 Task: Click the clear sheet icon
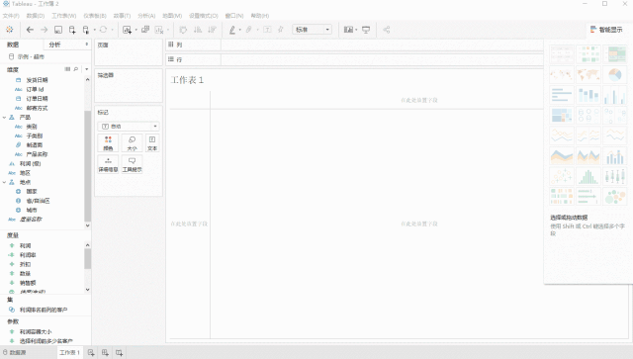(159, 30)
